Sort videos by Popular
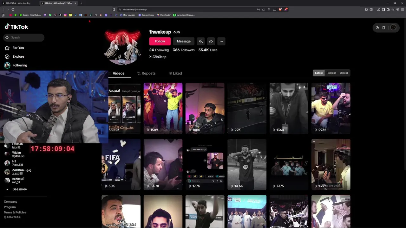 pyautogui.click(x=331, y=73)
